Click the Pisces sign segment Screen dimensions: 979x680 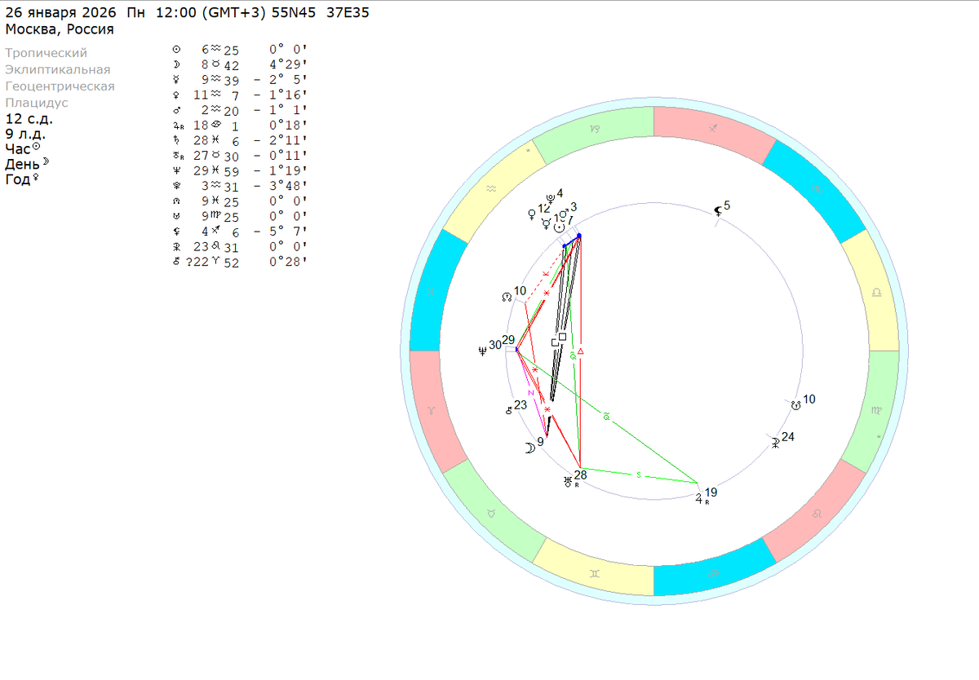click(432, 291)
